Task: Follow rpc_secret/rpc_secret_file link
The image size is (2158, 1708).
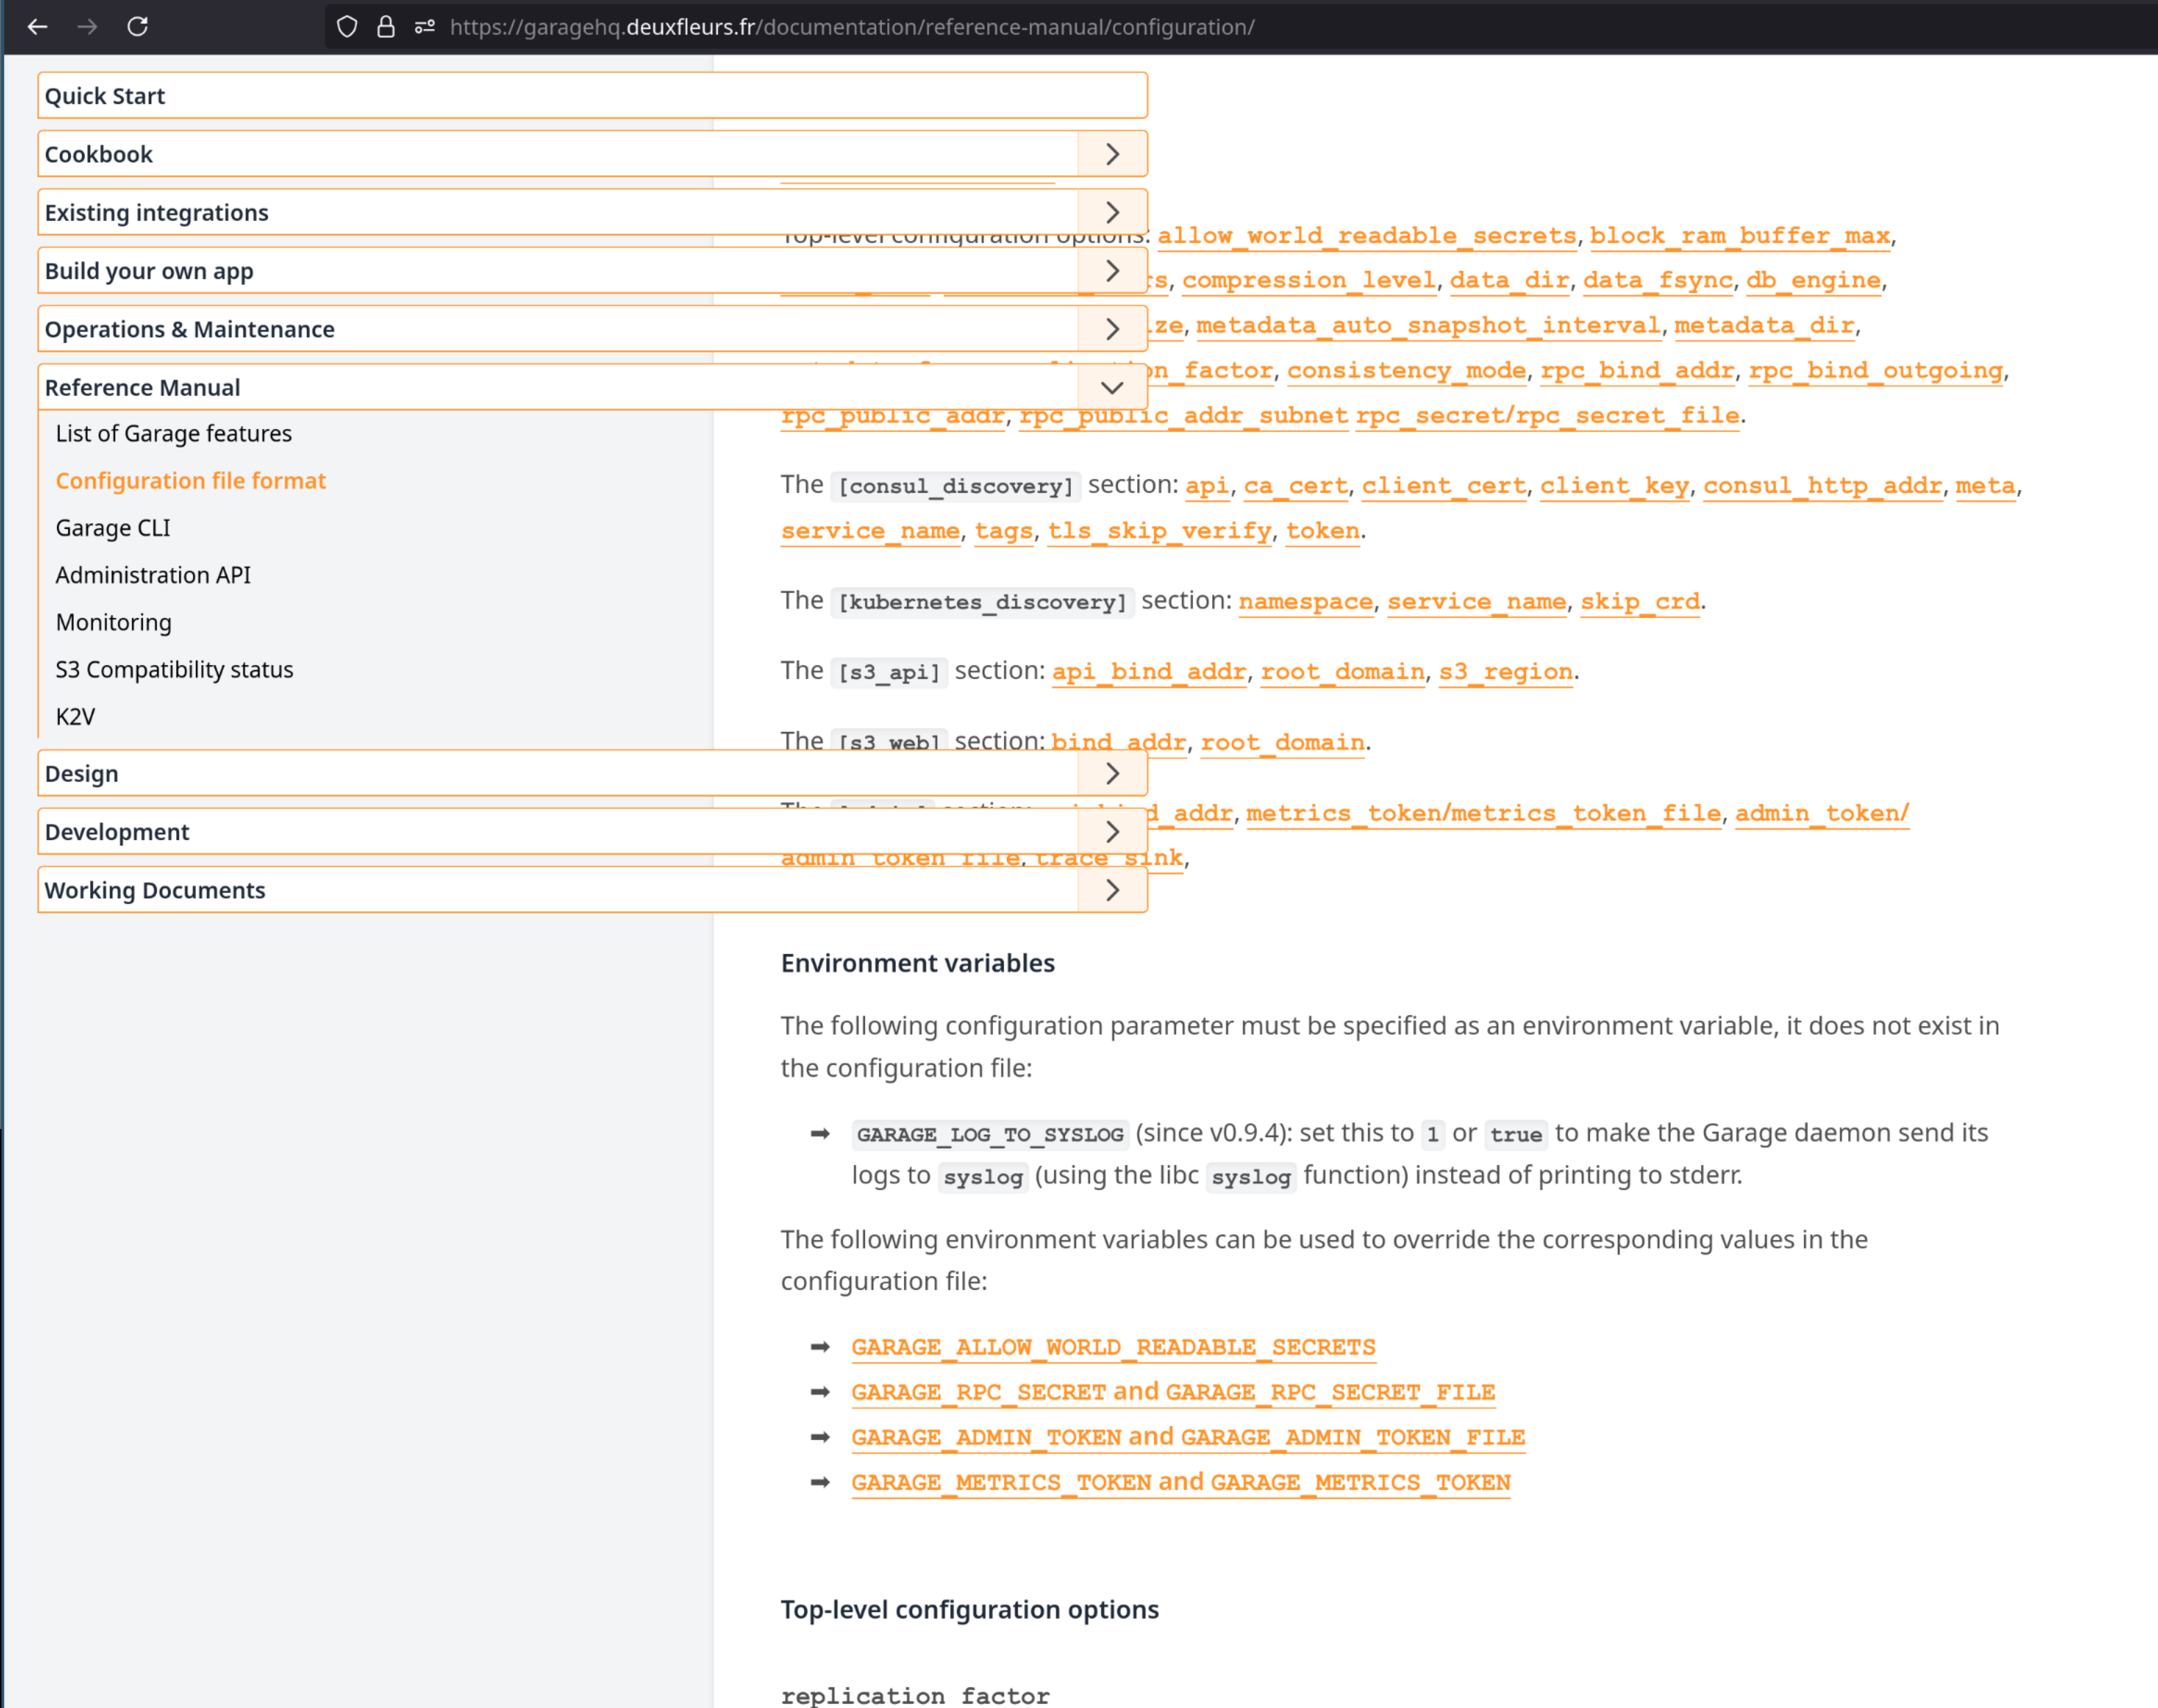Action: coord(1548,416)
